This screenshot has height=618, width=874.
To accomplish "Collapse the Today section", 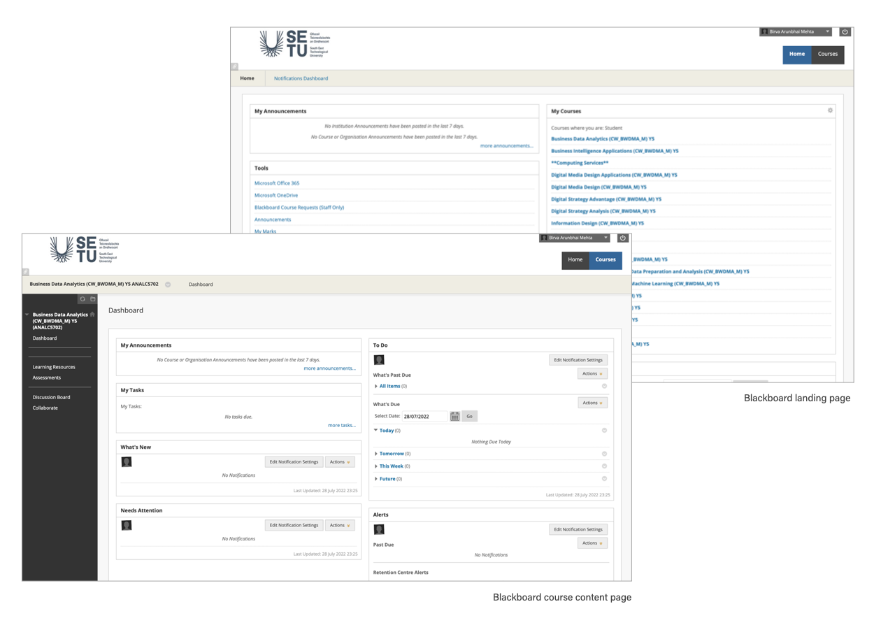I will coord(376,431).
